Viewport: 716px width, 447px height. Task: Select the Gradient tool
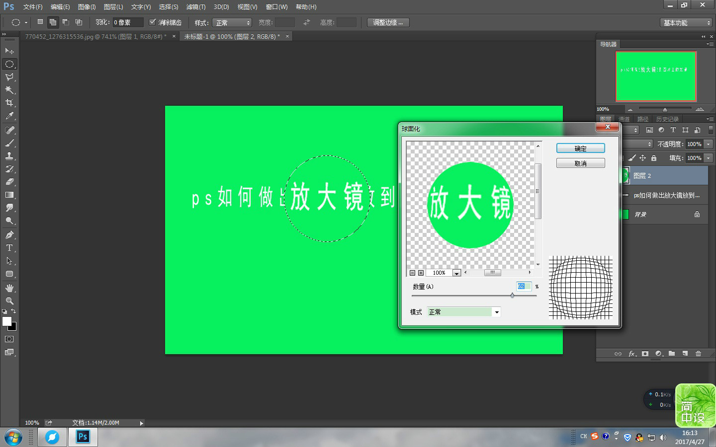(x=9, y=195)
